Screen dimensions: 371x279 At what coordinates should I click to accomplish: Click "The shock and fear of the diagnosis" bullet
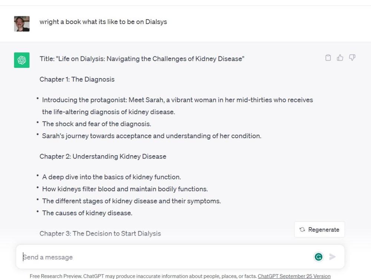click(96, 124)
